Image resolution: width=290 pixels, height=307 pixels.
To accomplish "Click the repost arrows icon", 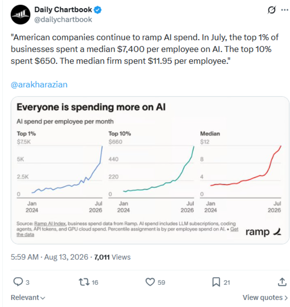I will coord(84,282).
